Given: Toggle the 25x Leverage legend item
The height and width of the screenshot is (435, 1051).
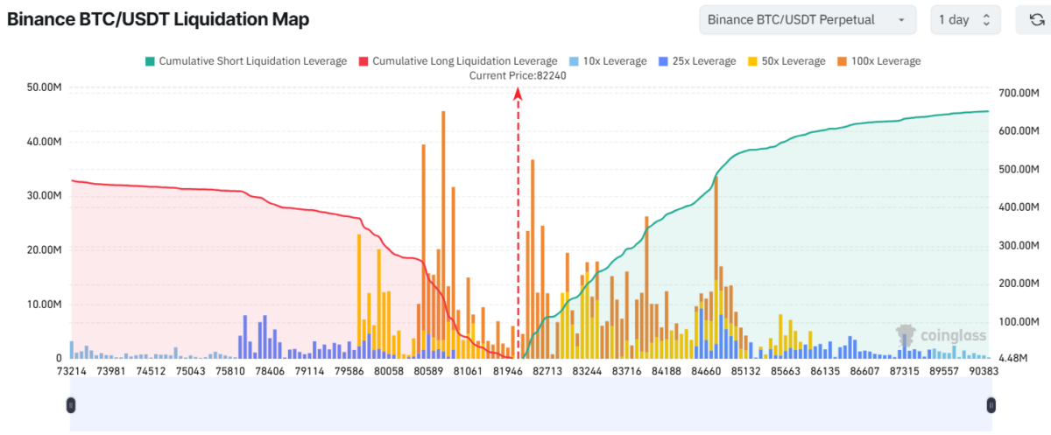Looking at the screenshot, I should [695, 61].
